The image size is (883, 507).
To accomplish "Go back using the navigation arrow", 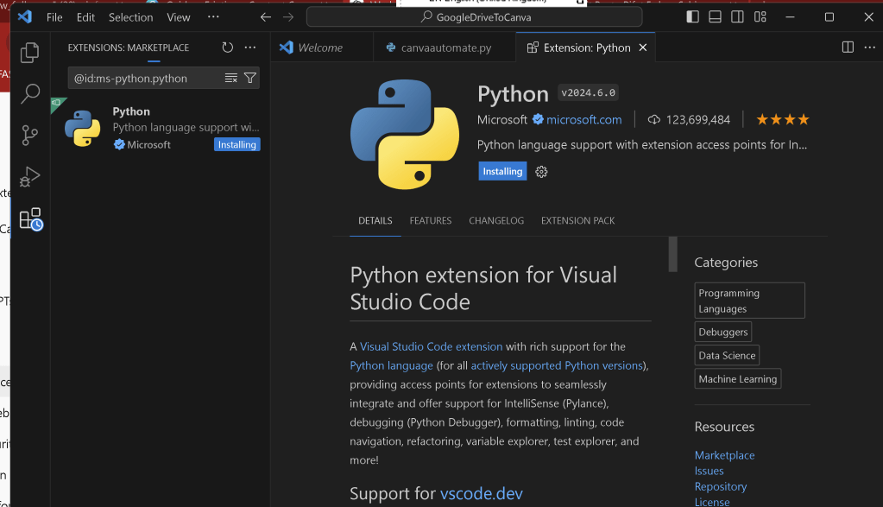I will point(266,17).
